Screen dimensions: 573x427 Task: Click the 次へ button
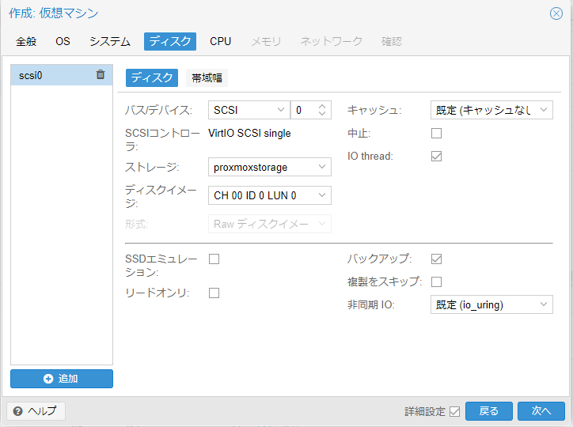click(541, 411)
